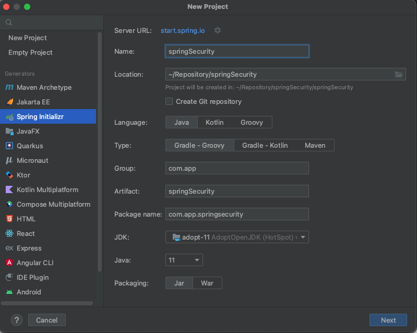Click the Android robot icon
The image size is (417, 333).
tap(9, 292)
